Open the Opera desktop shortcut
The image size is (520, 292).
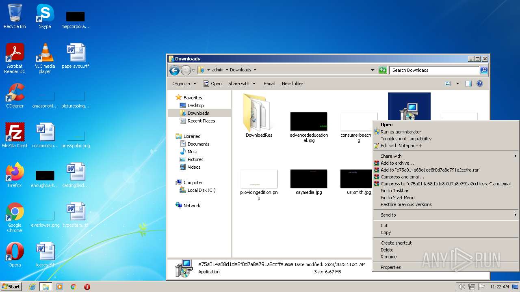click(x=15, y=255)
